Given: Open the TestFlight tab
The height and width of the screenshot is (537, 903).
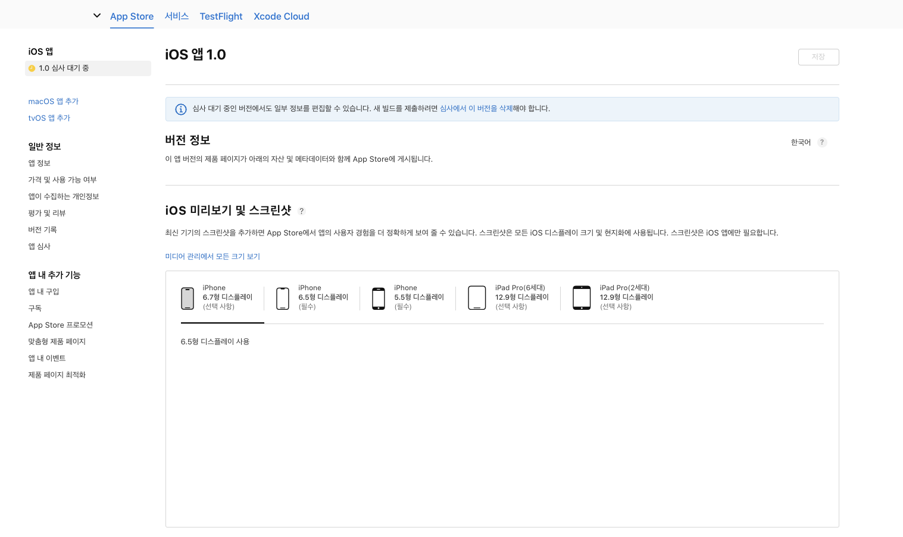Looking at the screenshot, I should pyautogui.click(x=221, y=16).
